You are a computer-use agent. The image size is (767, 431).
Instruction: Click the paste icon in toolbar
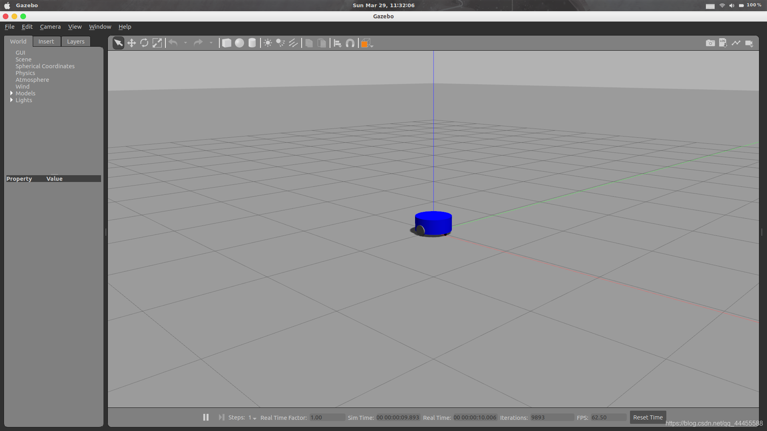(322, 43)
